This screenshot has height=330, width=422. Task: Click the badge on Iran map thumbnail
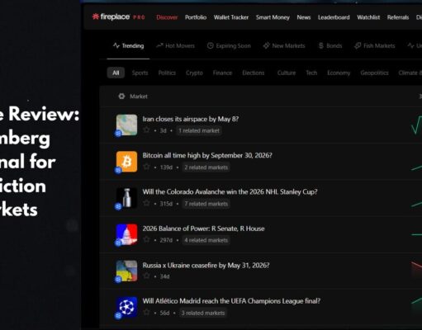(118, 134)
